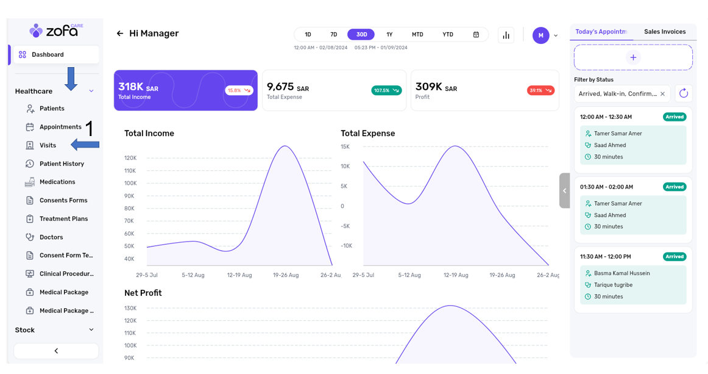Select the YTD time range

447,35
